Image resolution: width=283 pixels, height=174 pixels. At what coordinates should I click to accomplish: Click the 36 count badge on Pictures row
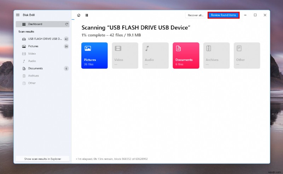click(x=66, y=46)
